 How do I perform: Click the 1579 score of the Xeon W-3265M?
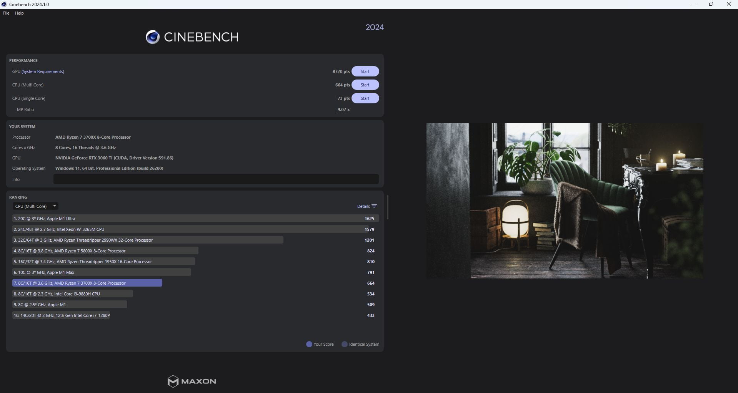point(369,229)
